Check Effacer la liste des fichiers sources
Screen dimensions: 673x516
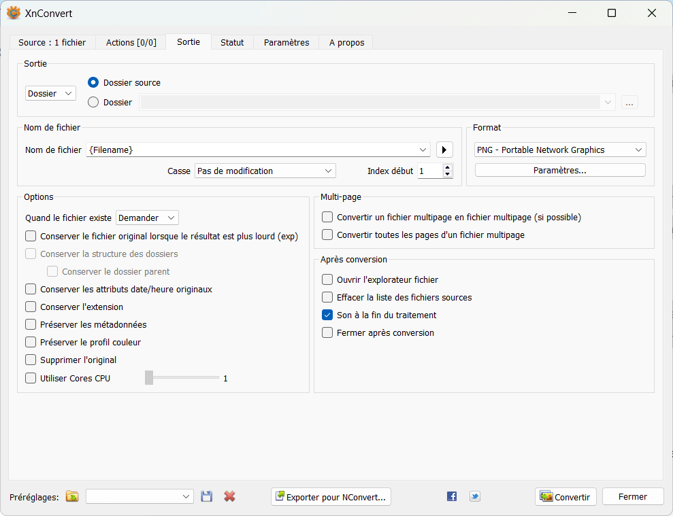click(327, 297)
